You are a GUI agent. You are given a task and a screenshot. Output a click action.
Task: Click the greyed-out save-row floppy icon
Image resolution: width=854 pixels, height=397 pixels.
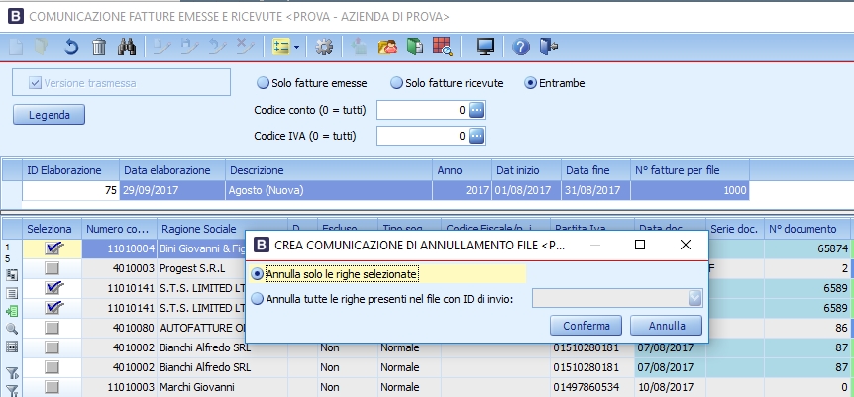(189, 48)
